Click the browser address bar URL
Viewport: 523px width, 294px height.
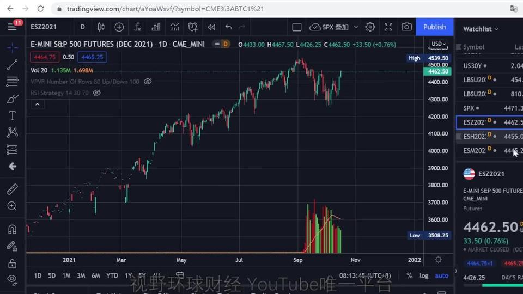point(165,9)
